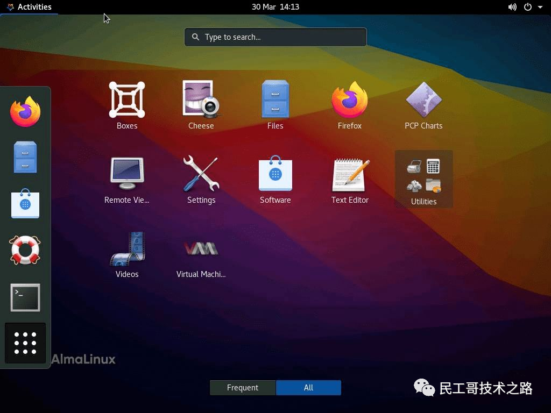Launch the Videos app
This screenshot has width=551, height=413.
(127, 254)
